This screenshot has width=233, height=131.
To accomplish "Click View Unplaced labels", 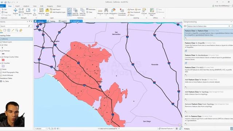I will [134, 12].
